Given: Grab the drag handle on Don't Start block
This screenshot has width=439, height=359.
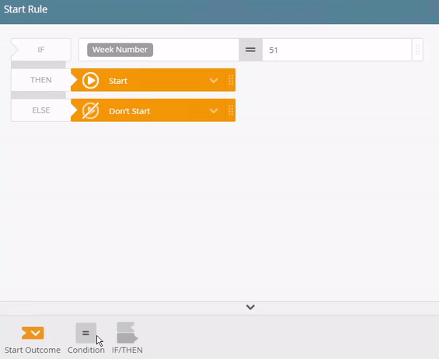Looking at the screenshot, I should (231, 110).
